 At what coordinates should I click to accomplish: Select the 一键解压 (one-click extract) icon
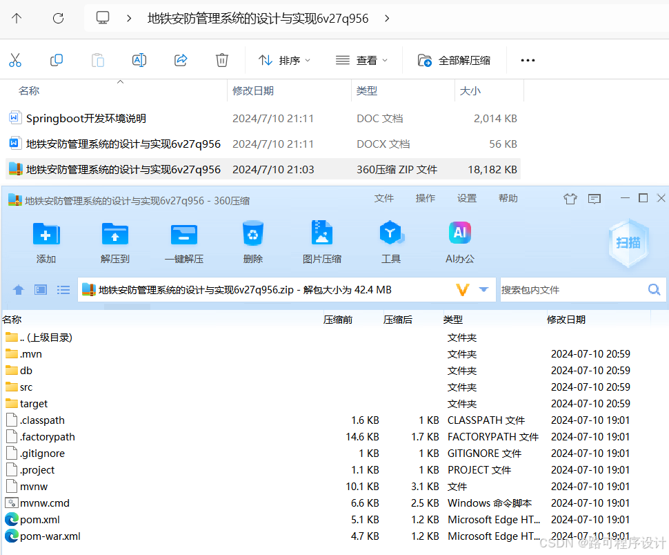tap(183, 242)
